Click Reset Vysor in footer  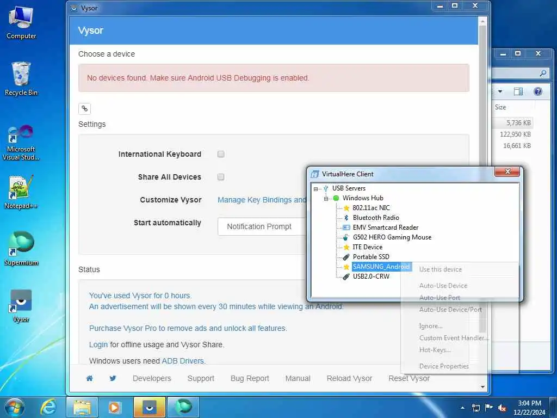click(409, 378)
